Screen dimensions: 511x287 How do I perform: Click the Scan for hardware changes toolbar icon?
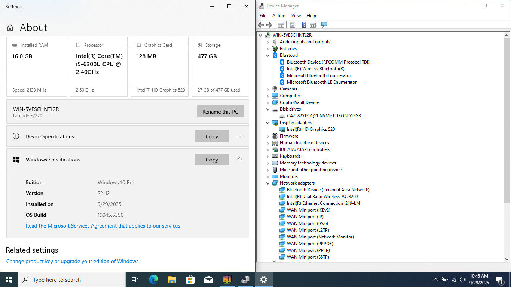(324, 25)
